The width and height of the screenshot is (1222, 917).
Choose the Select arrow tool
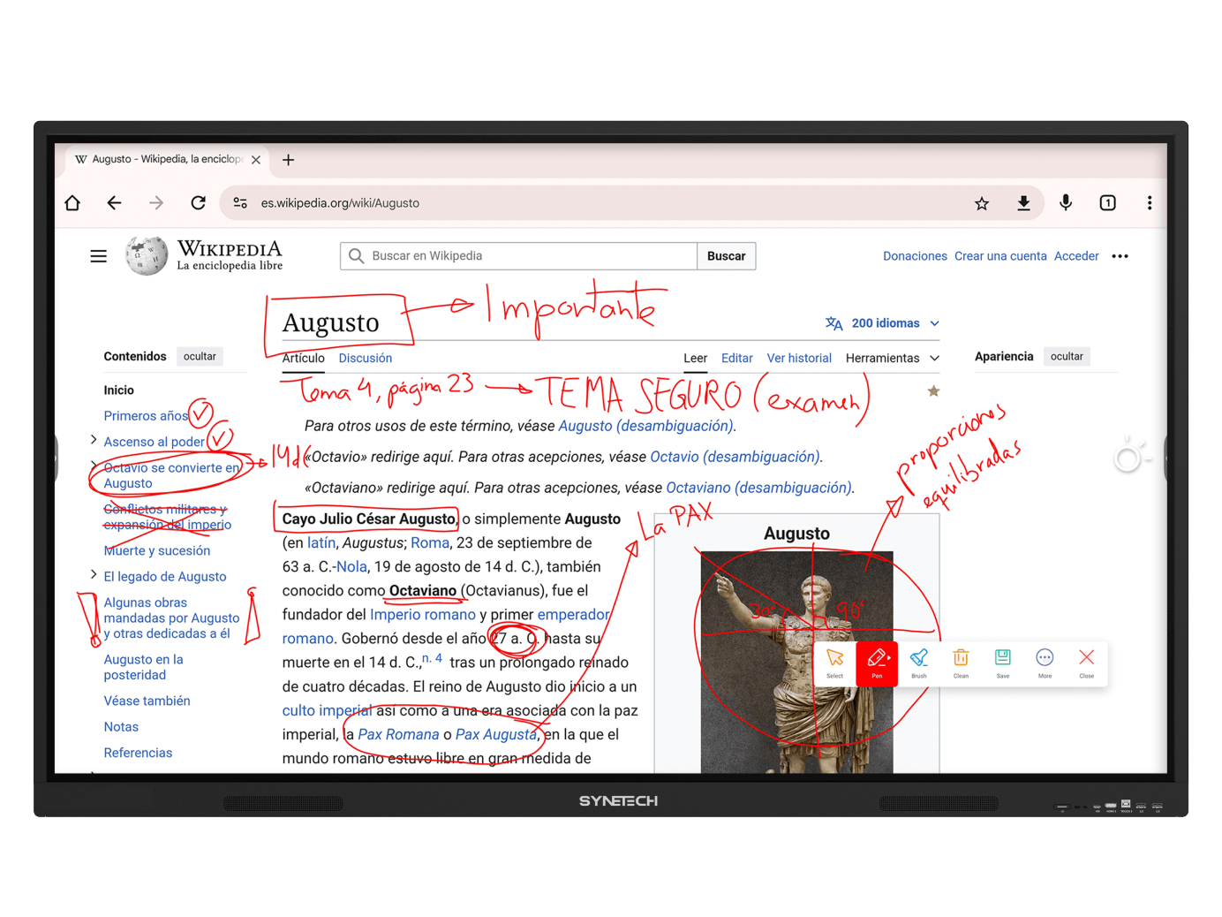834,663
